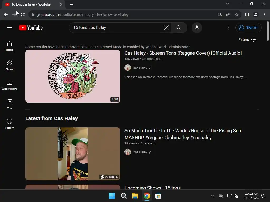This screenshot has height=202, width=270.
Task: Open a new browser tab
Action: coord(71,4)
